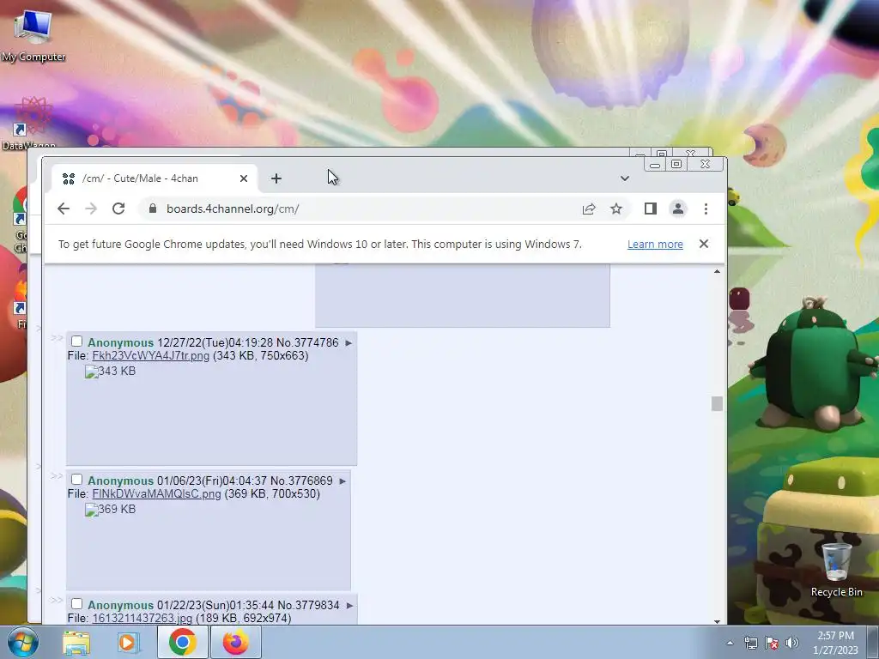Open Windows Start menu orb
Image resolution: width=879 pixels, height=659 pixels.
(x=22, y=643)
